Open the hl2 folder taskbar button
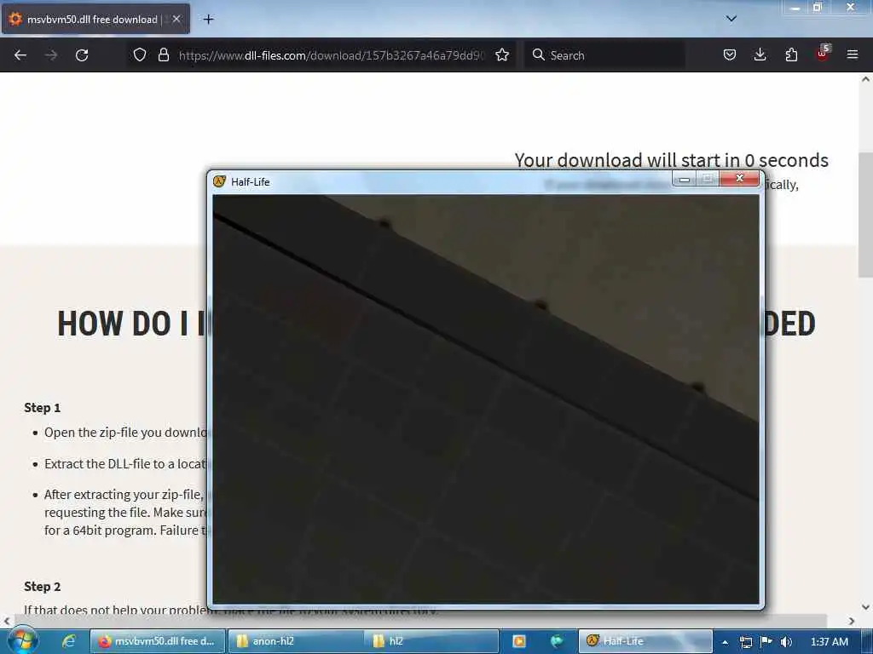Screen dimensions: 873x654 pos(431,641)
